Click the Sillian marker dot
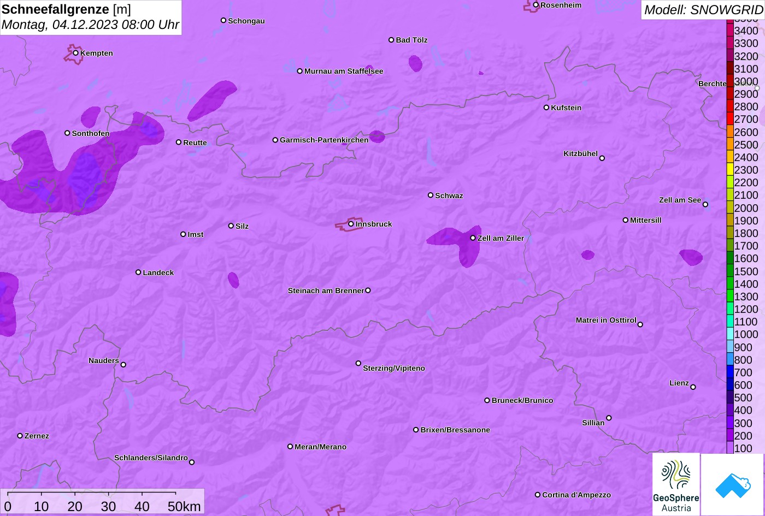Viewport: 765px width, 516px height. click(609, 418)
